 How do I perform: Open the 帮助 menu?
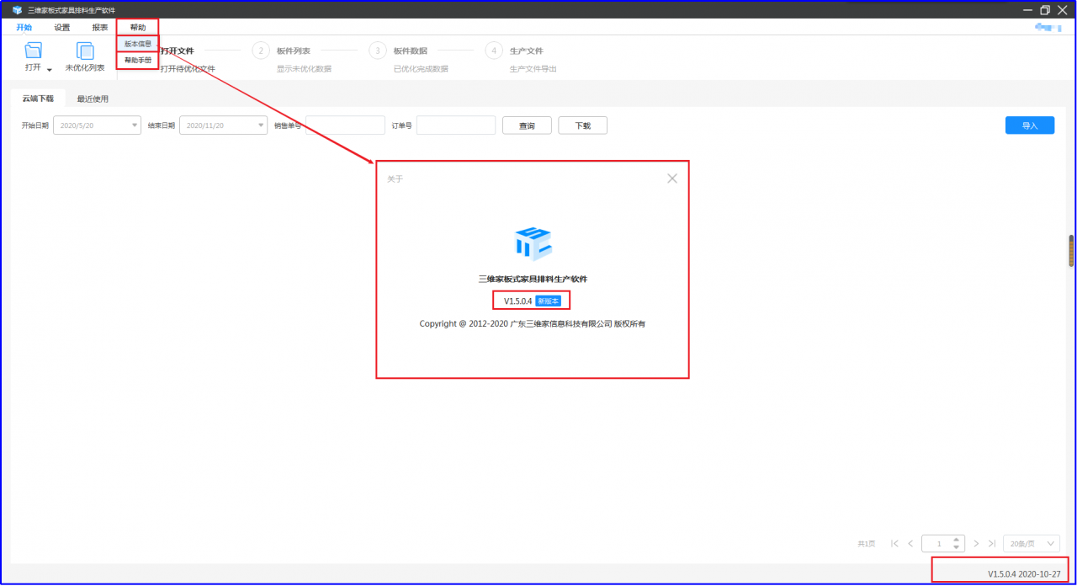(137, 28)
